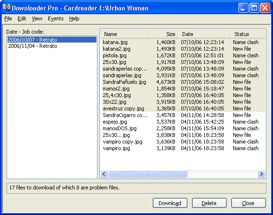The height and width of the screenshot is (215, 273).
Task: Click the Downloader Pro title bar icon
Action: tap(7, 8)
